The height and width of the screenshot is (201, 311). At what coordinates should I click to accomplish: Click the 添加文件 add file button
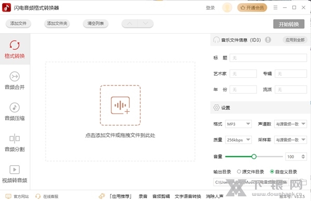point(18,23)
